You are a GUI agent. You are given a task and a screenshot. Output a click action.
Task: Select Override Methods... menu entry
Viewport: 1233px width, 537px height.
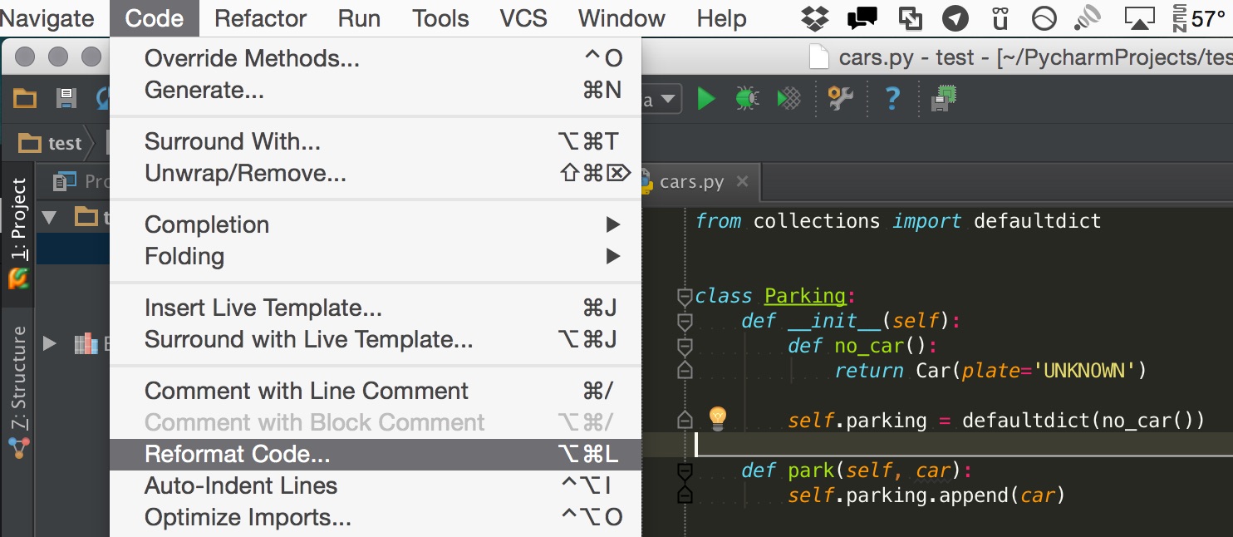[x=376, y=58]
